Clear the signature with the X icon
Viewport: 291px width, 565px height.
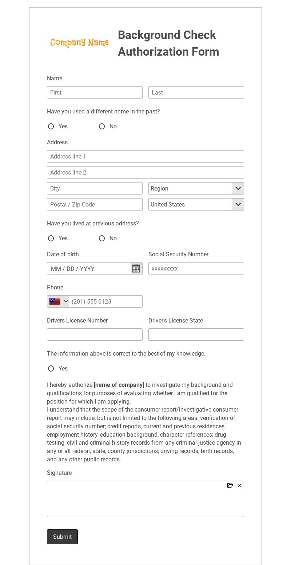[240, 485]
